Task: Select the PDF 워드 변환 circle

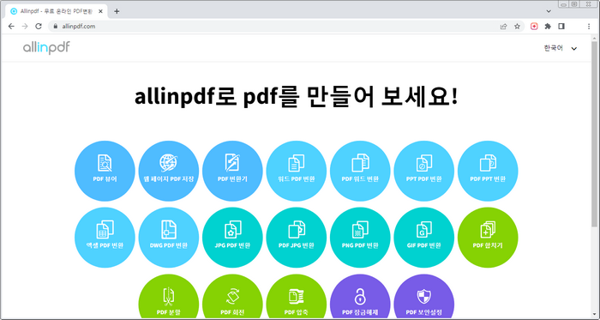Action: pos(360,171)
